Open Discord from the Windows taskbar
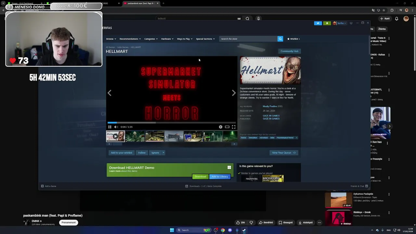Image resolution: width=416 pixels, height=234 pixels. click(x=230, y=230)
